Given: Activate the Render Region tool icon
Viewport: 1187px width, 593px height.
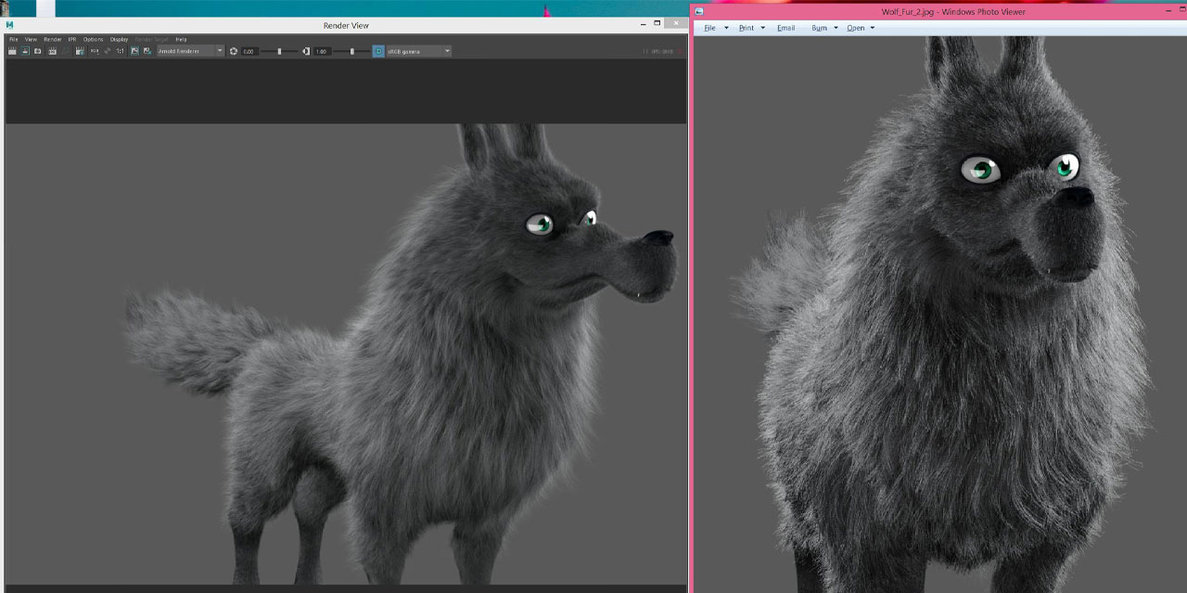Looking at the screenshot, I should [x=25, y=51].
